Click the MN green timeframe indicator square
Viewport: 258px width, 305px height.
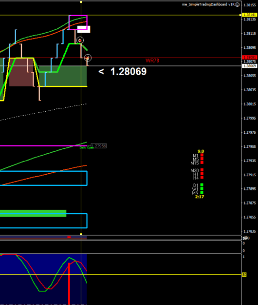[202, 192]
